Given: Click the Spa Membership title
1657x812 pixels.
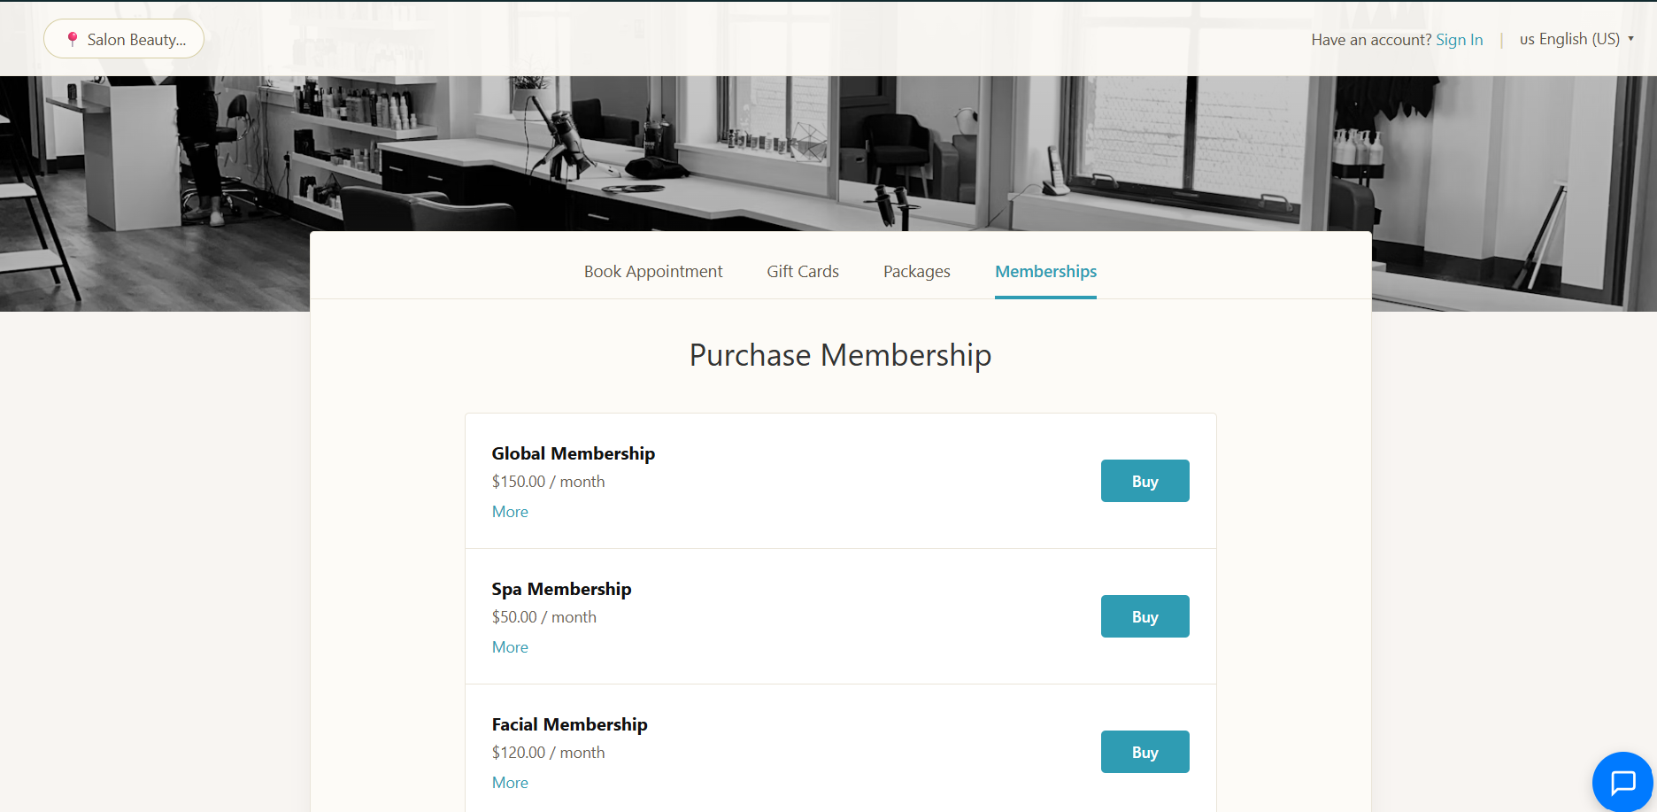Looking at the screenshot, I should [x=562, y=589].
